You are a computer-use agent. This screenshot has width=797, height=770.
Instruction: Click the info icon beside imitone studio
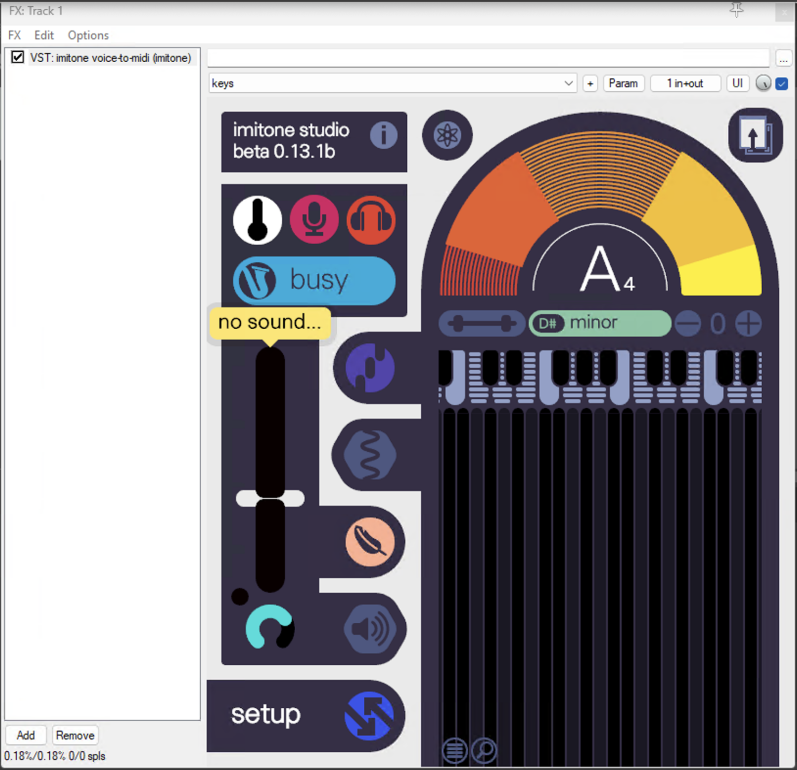point(383,135)
